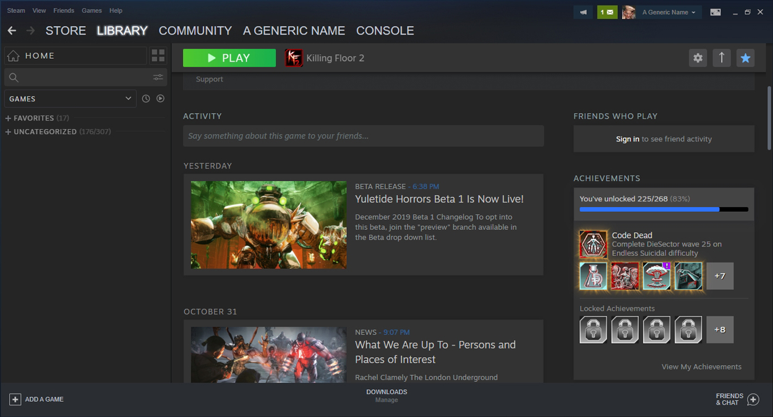The width and height of the screenshot is (773, 417).
Task: Sort by recent activity clock icon
Action: [146, 98]
